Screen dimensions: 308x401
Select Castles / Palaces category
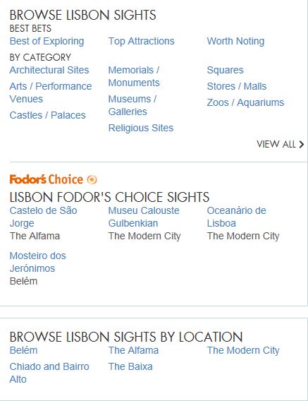pos(47,115)
